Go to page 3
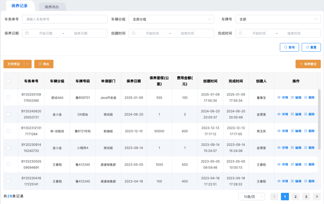Image resolution: width=324 pixels, height=204 pixels. pos(306,196)
